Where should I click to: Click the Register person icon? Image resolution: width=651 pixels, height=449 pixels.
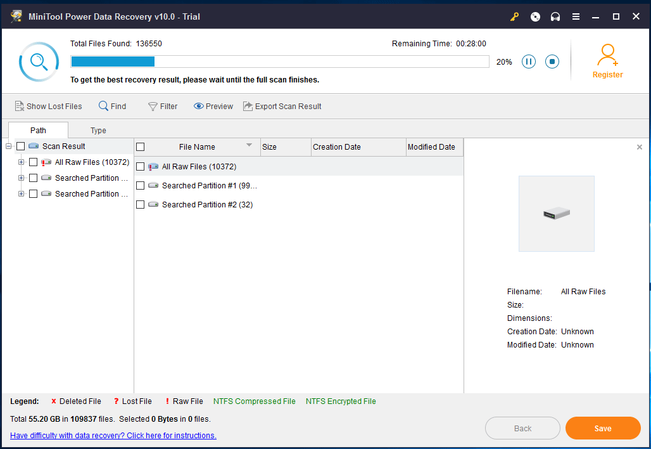pyautogui.click(x=607, y=55)
